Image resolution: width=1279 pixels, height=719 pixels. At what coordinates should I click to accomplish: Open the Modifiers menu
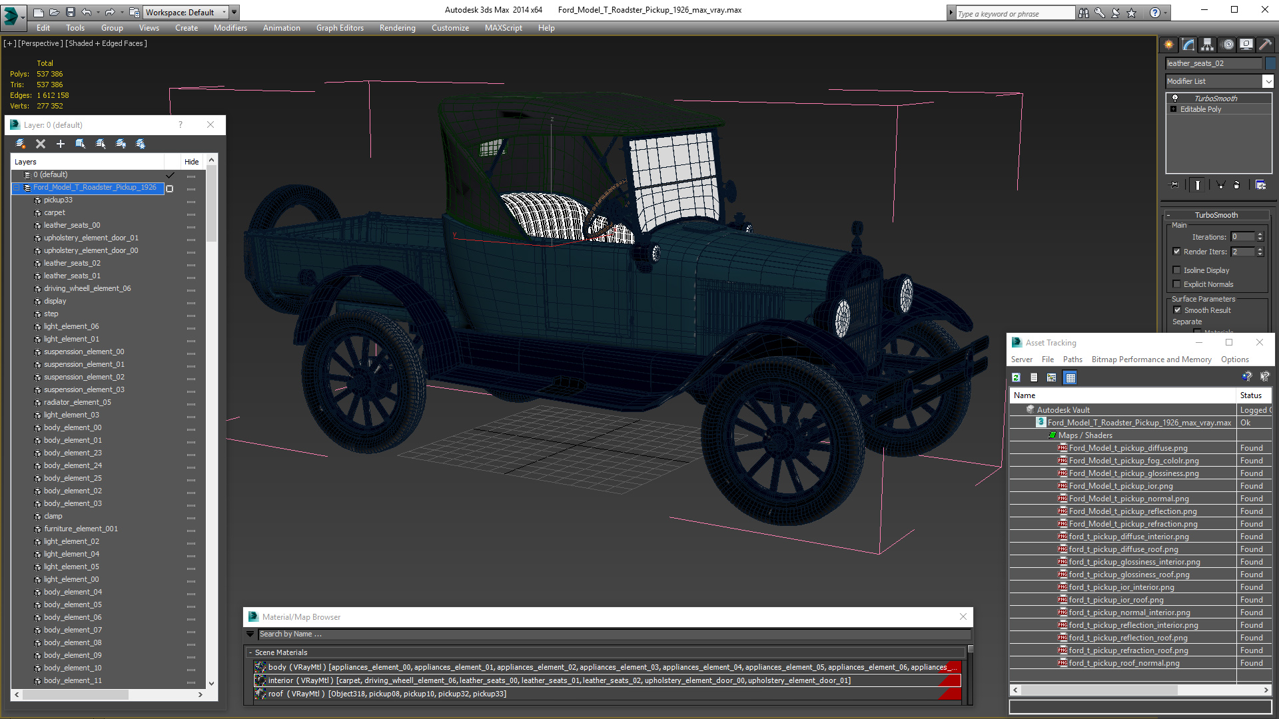click(230, 28)
